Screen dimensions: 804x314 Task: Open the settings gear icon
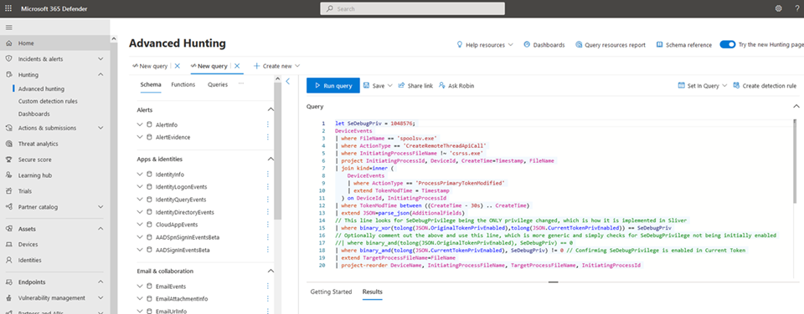(778, 8)
